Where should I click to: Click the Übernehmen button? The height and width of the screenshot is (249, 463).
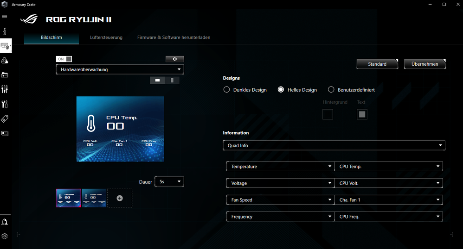click(424, 64)
